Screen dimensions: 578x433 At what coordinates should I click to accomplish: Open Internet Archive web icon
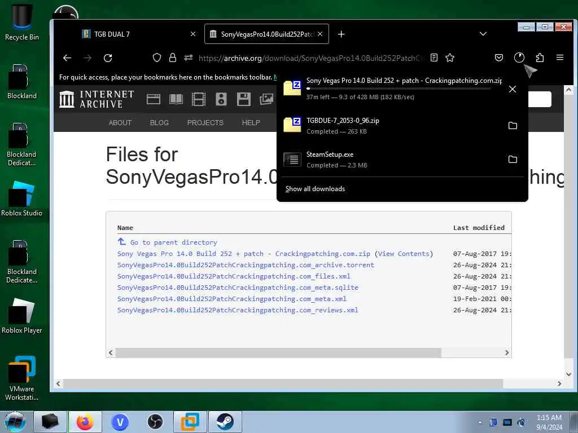[154, 99]
